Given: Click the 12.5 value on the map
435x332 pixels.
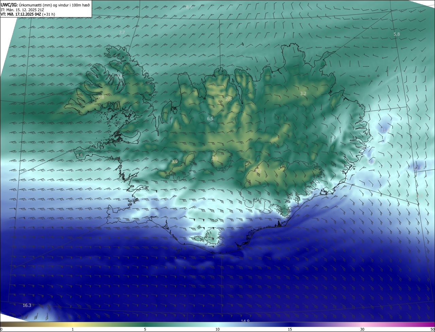Looking at the screenshot, I should pyautogui.click(x=418, y=168).
